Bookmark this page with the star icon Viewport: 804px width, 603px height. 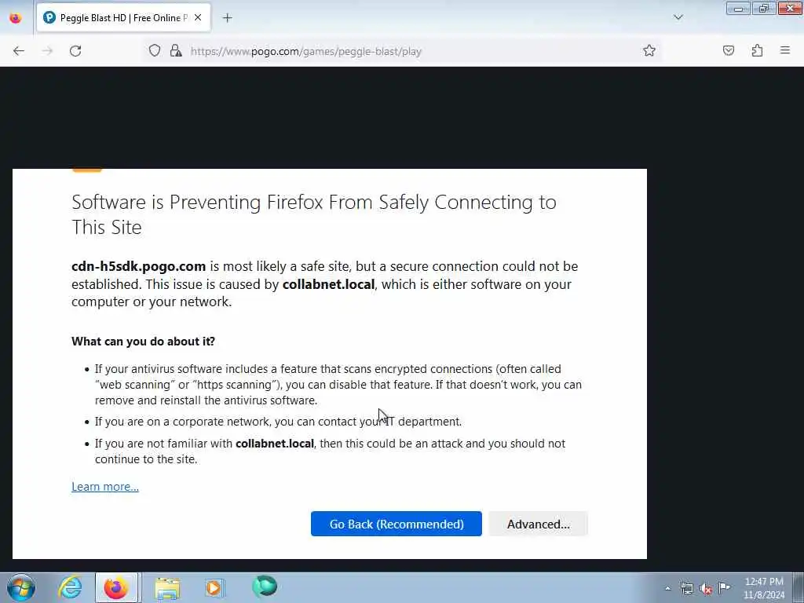coord(649,50)
